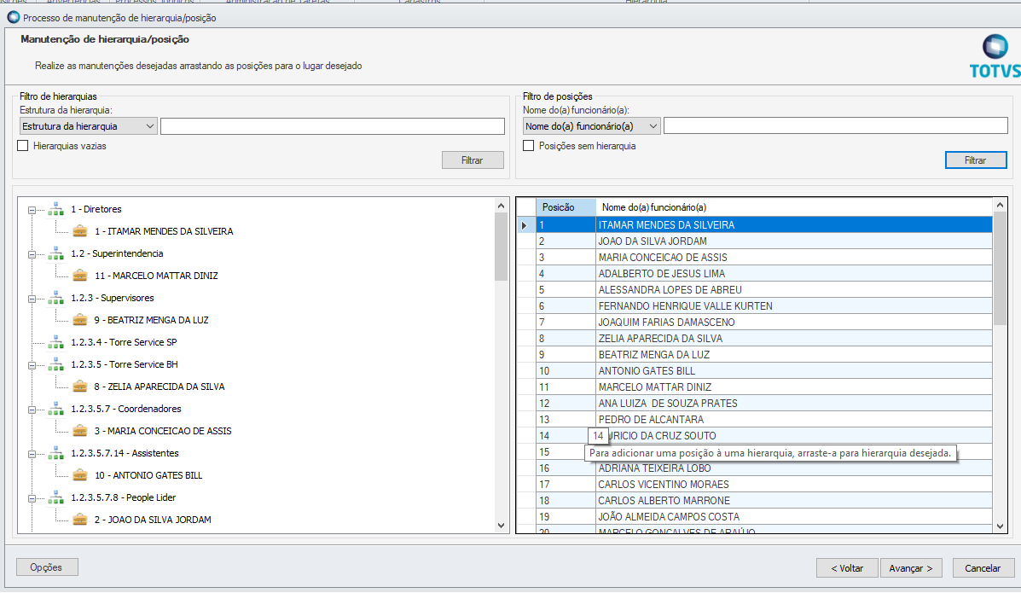Select table row JOAO DA SILVA JORDAM

(763, 241)
